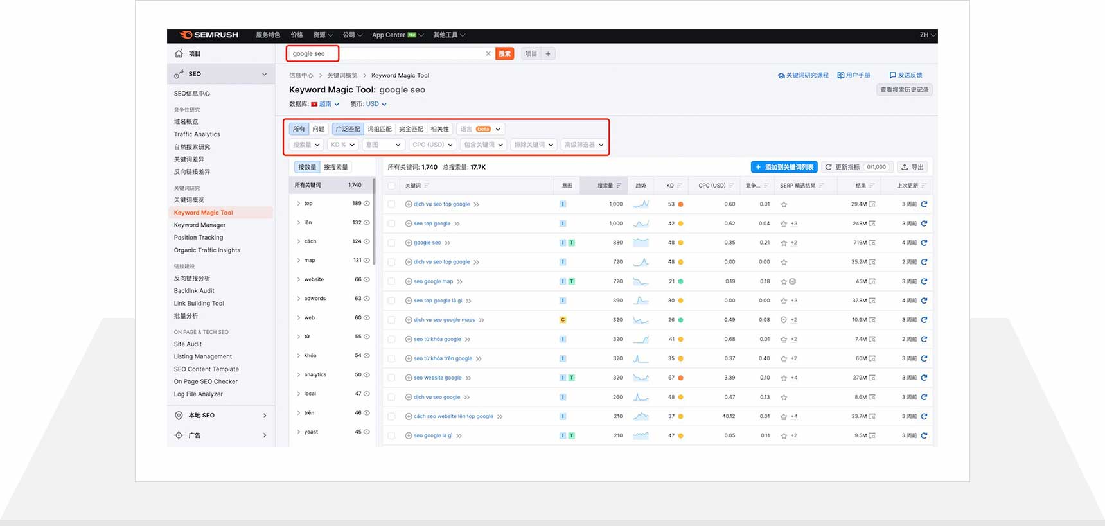Open double-arrow icon next to 'seo google map'
This screenshot has height=526, width=1105.
(460, 281)
